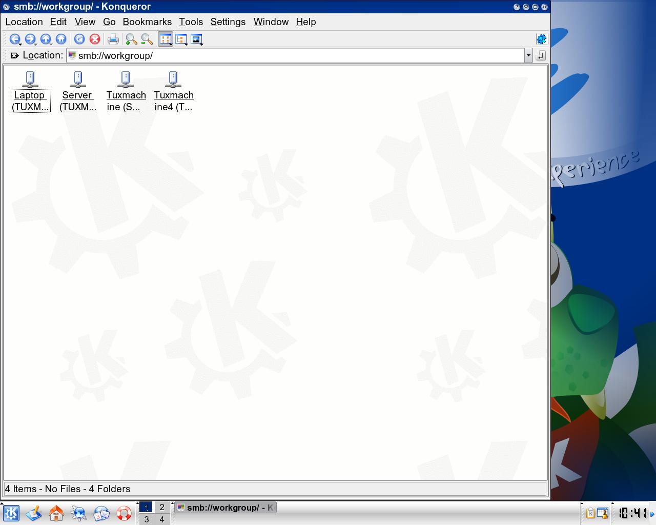Go up one level with Up arrow
This screenshot has width=656, height=525.
[x=45, y=39]
